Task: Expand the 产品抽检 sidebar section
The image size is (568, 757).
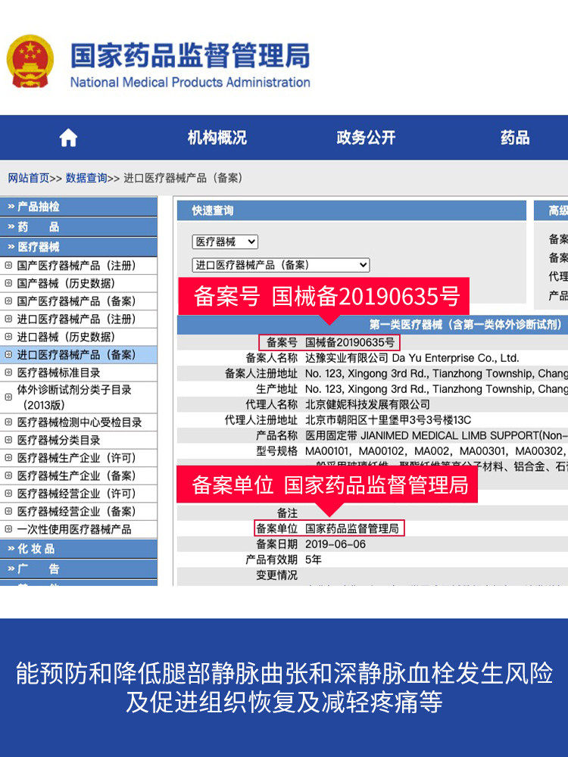Action: click(x=78, y=207)
